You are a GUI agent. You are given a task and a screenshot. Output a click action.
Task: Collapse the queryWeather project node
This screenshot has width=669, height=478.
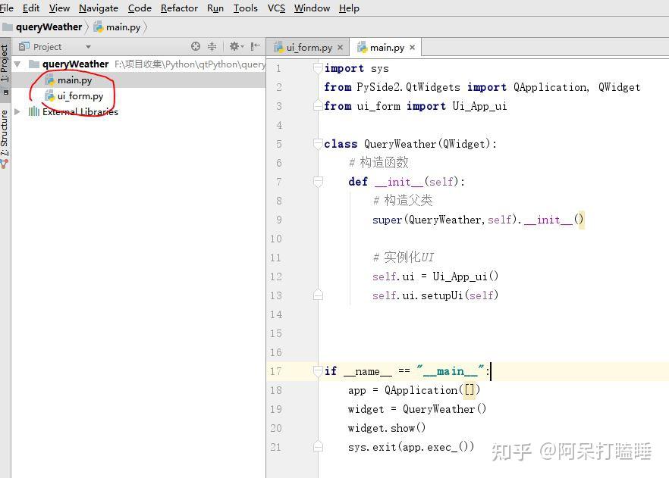coord(17,64)
